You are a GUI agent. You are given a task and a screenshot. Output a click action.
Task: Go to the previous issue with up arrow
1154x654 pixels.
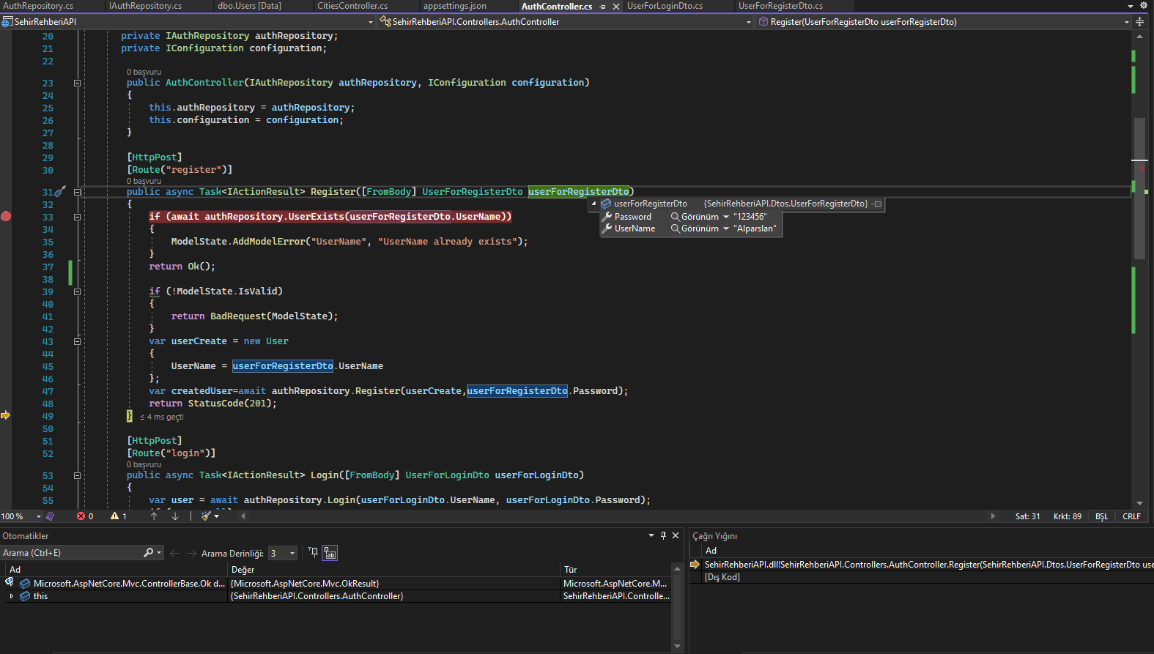[154, 516]
